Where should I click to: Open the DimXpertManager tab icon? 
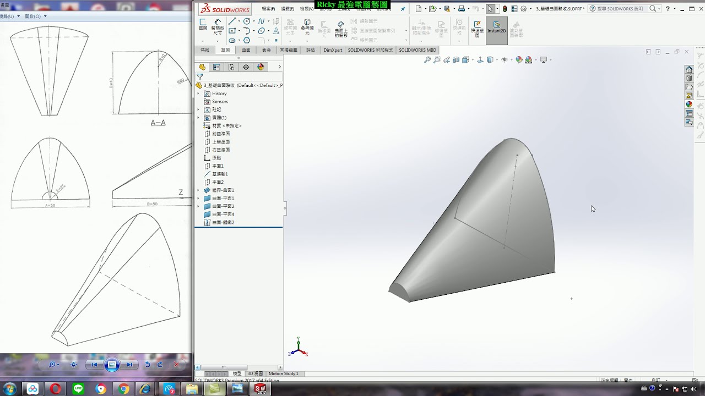coord(246,67)
